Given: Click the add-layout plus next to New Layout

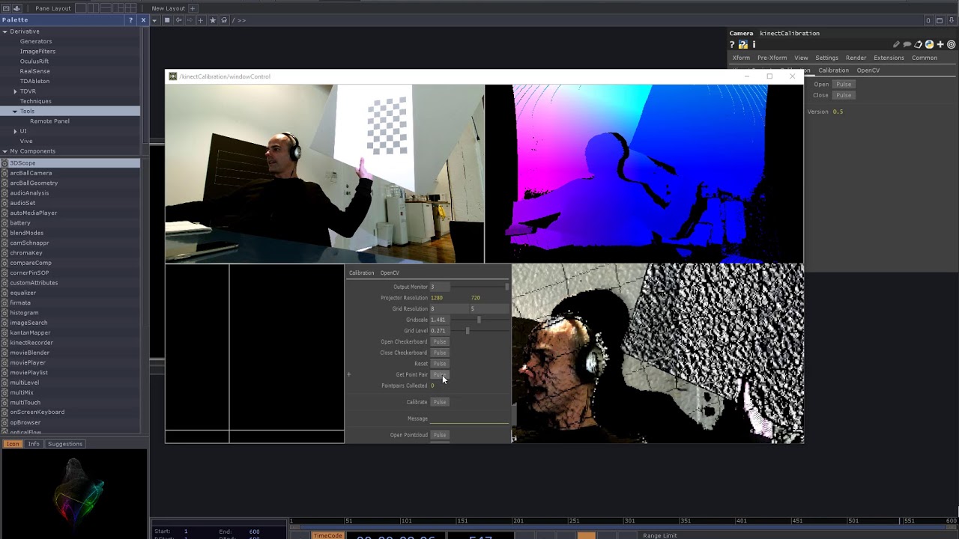Looking at the screenshot, I should tap(193, 8).
